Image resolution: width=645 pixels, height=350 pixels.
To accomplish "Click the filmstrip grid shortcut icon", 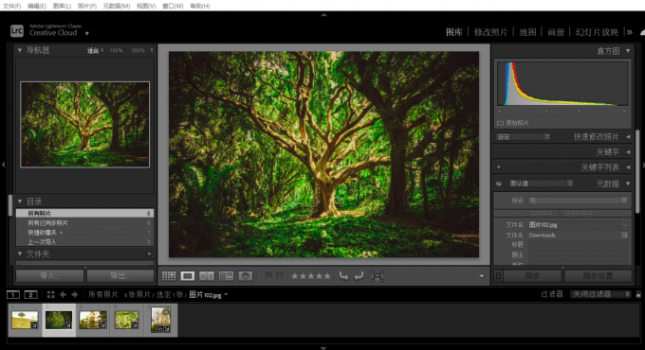I will point(50,294).
